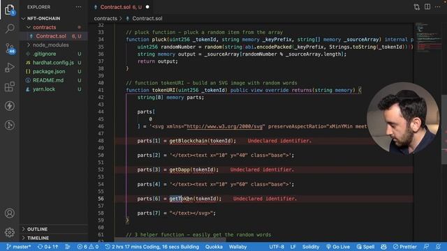Image resolution: width=447 pixels, height=251 pixels.
Task: Open Source Control view with badge 48
Action: click(10, 48)
